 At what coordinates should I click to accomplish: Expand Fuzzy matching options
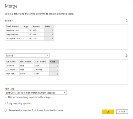coord(18,103)
